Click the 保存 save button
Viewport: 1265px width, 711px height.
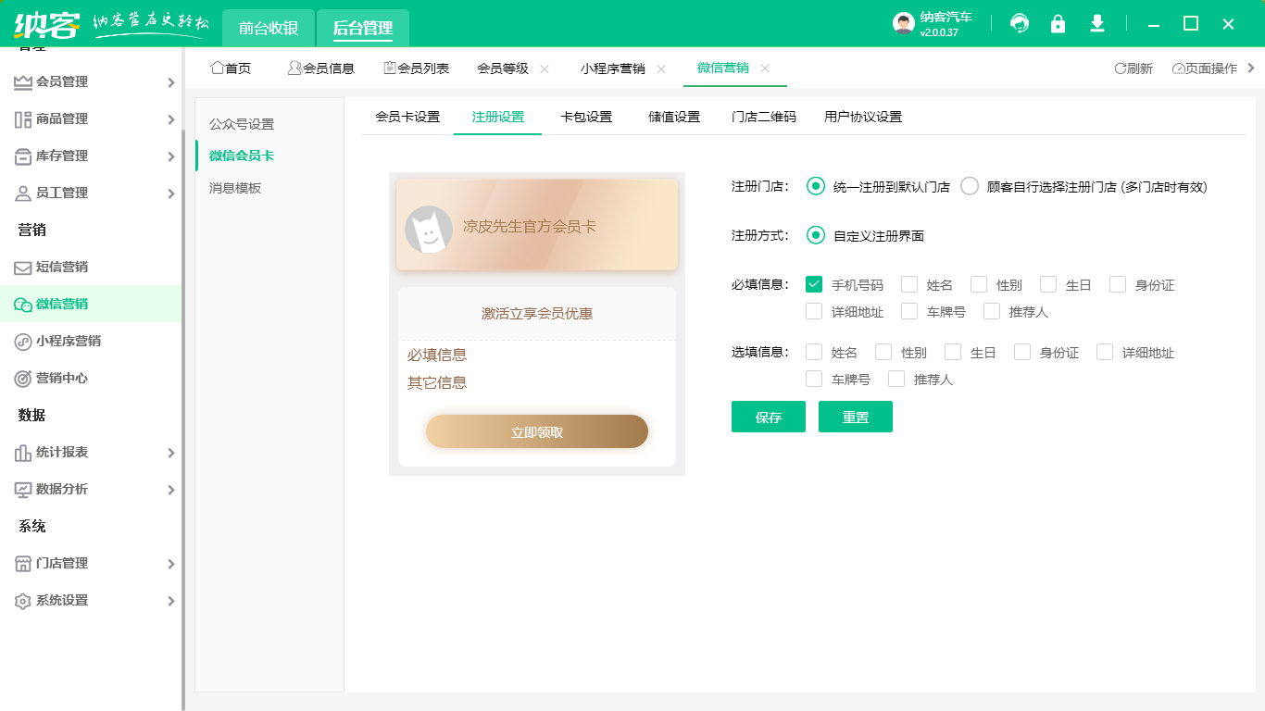click(768, 417)
